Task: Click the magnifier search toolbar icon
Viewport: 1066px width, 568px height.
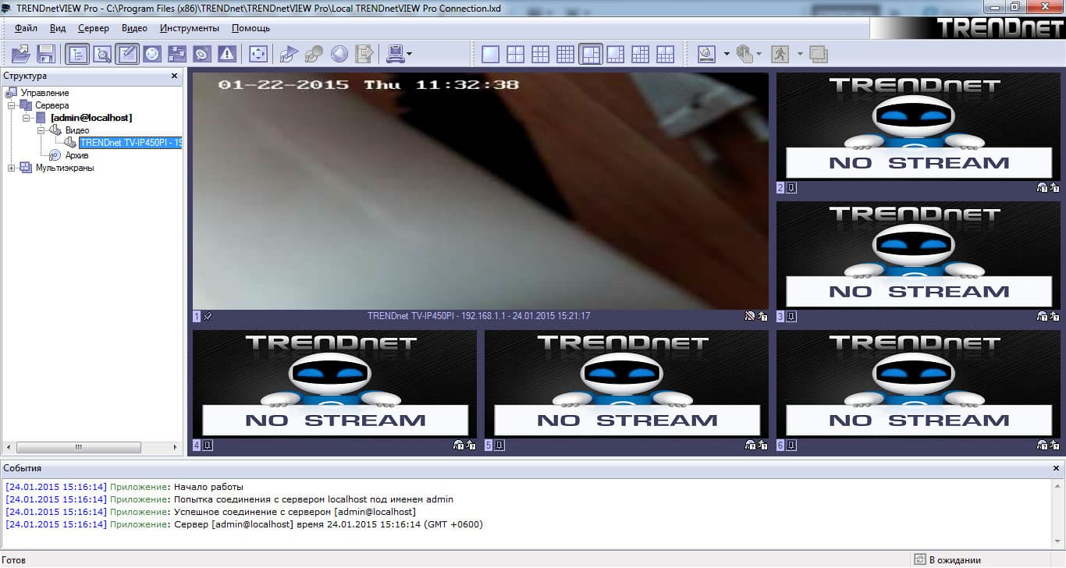Action: (102, 54)
